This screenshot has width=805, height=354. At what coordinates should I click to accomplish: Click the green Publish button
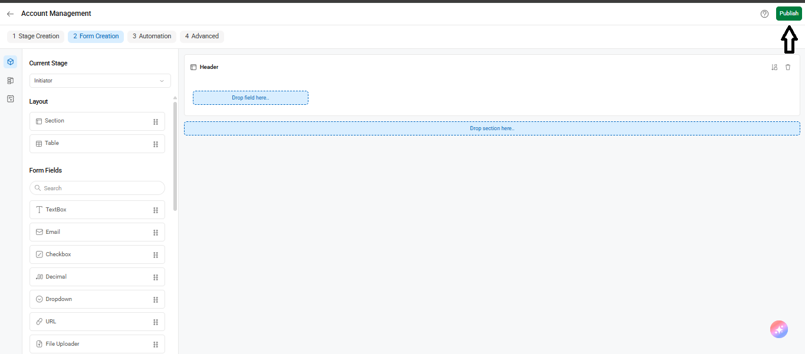788,14
